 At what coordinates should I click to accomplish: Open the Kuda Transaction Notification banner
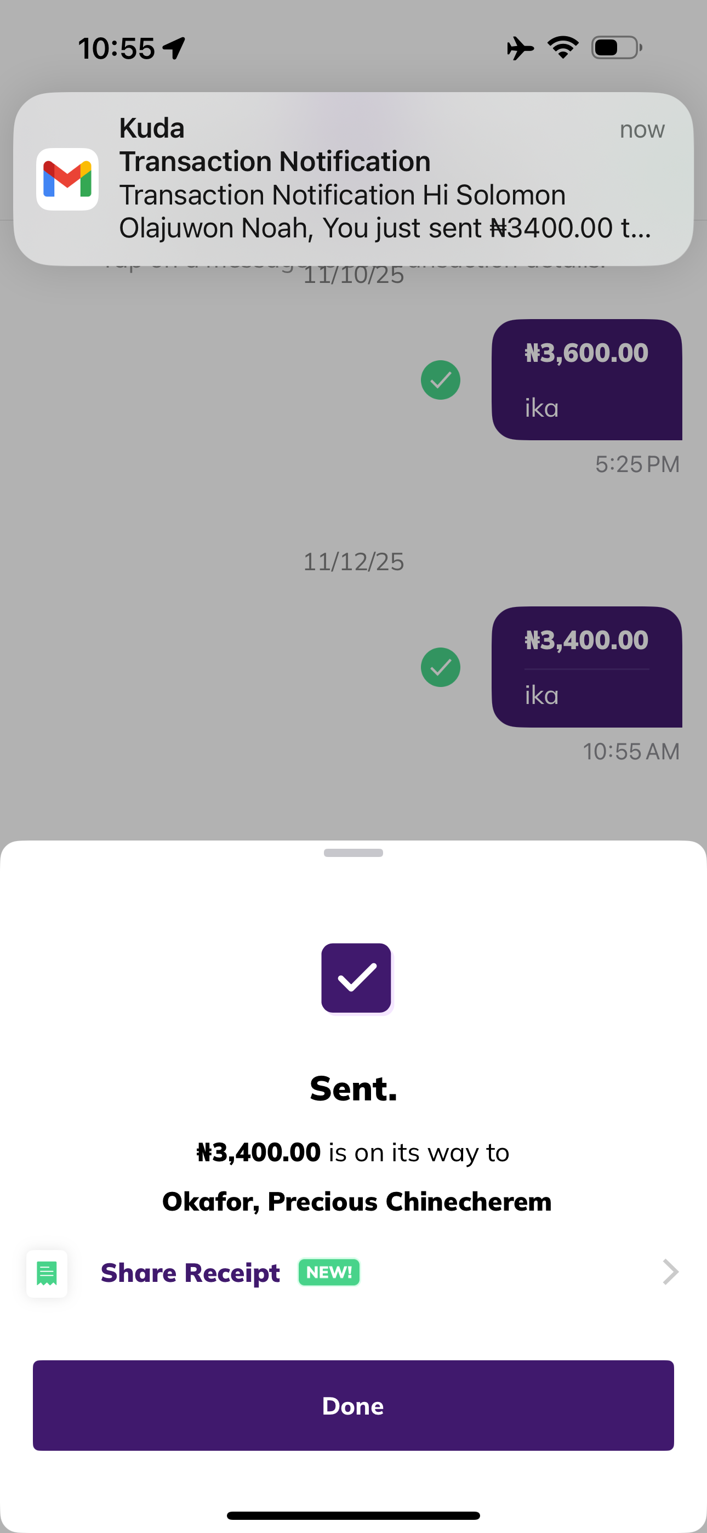click(353, 179)
